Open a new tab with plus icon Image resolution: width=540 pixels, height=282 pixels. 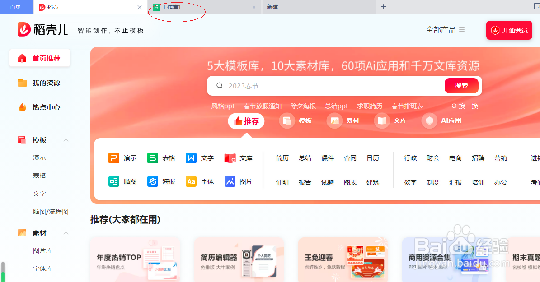384,7
